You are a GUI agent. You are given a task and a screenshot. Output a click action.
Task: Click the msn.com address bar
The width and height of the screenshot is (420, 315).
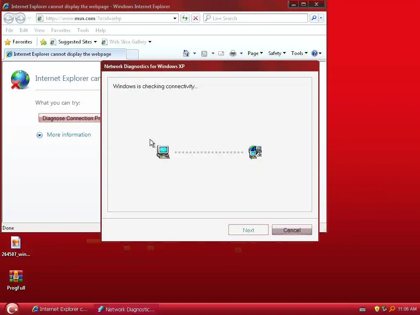107,18
